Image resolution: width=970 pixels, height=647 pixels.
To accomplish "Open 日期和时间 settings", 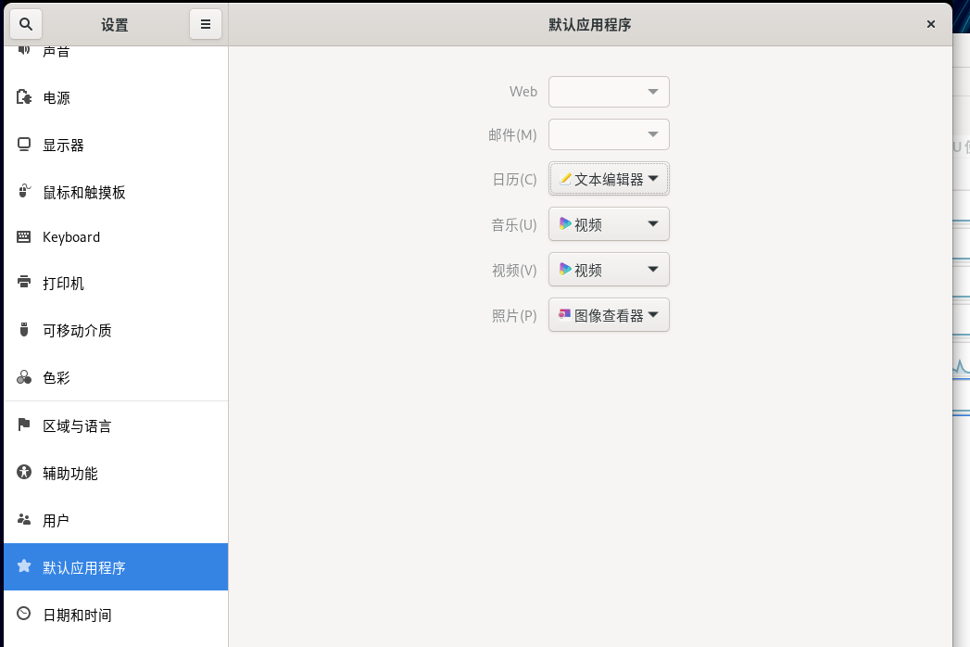I will (x=77, y=615).
